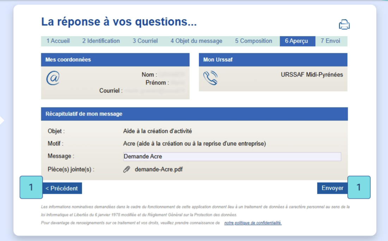Open the 2 Identification step
388x241 pixels.
101,41
